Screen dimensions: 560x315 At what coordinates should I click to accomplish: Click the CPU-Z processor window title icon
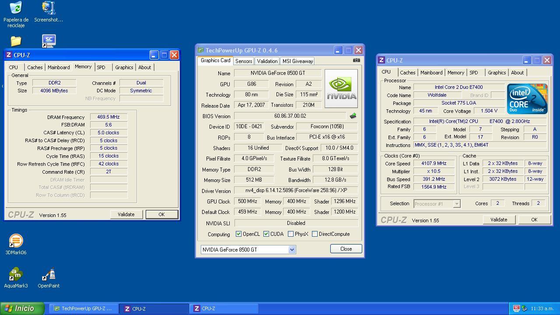(381, 60)
